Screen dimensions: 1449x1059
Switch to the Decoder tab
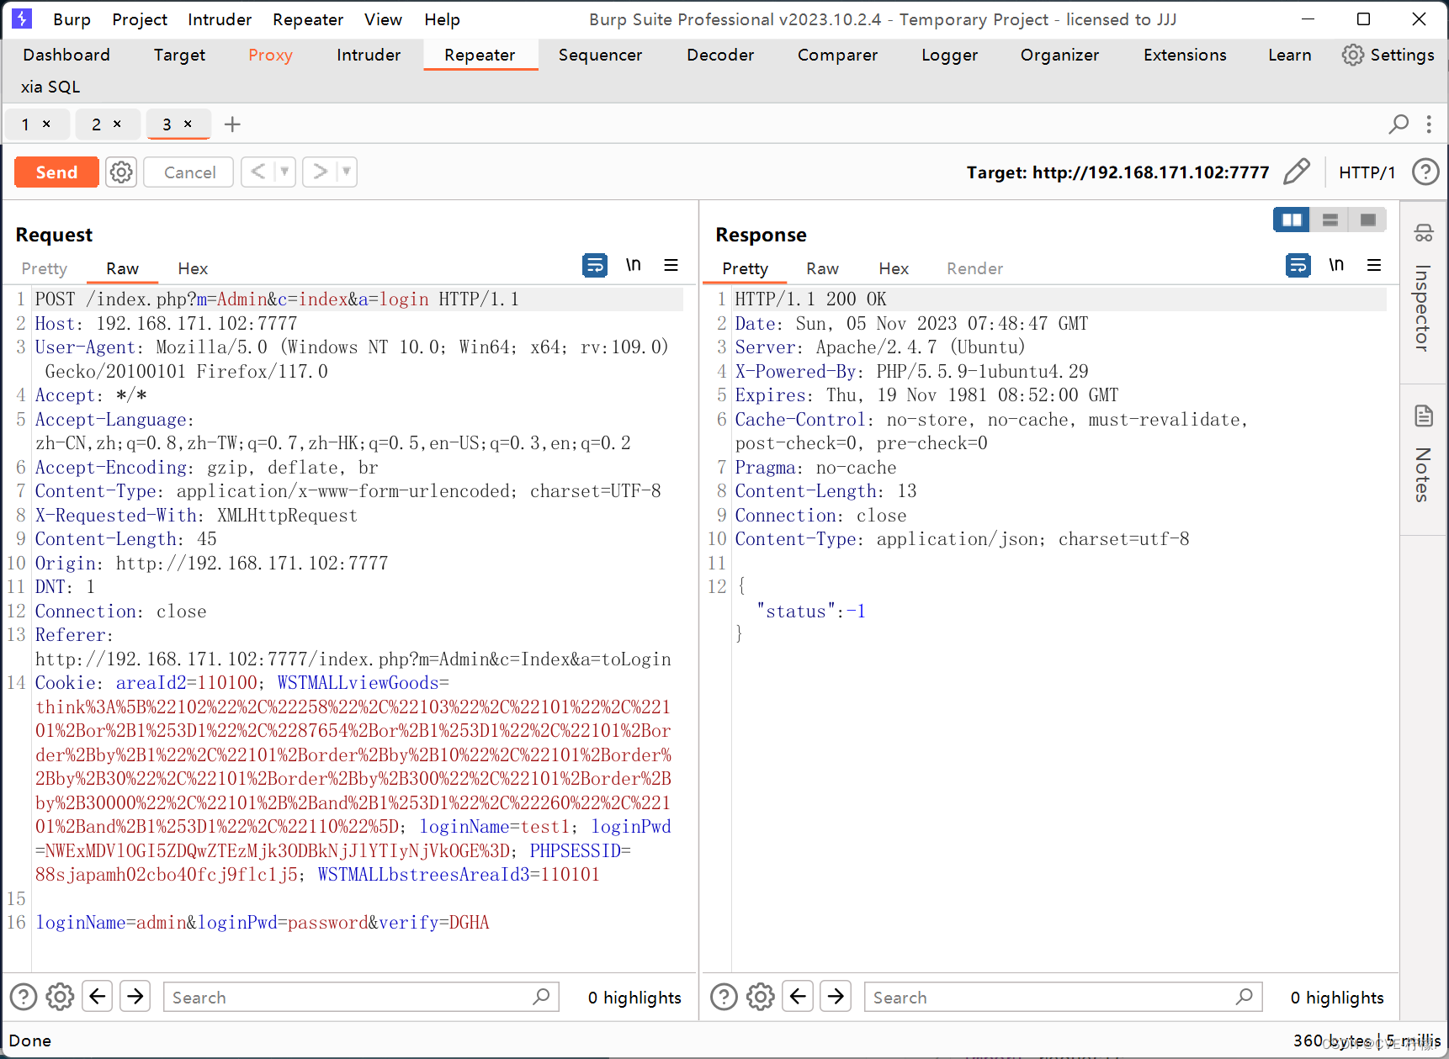720,55
